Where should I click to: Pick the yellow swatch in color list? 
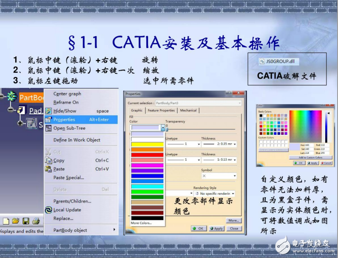pos(147,145)
